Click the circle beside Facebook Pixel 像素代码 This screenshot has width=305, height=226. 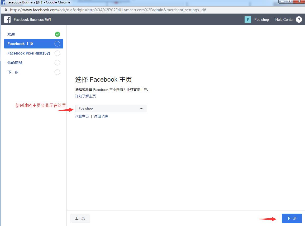tap(57, 53)
